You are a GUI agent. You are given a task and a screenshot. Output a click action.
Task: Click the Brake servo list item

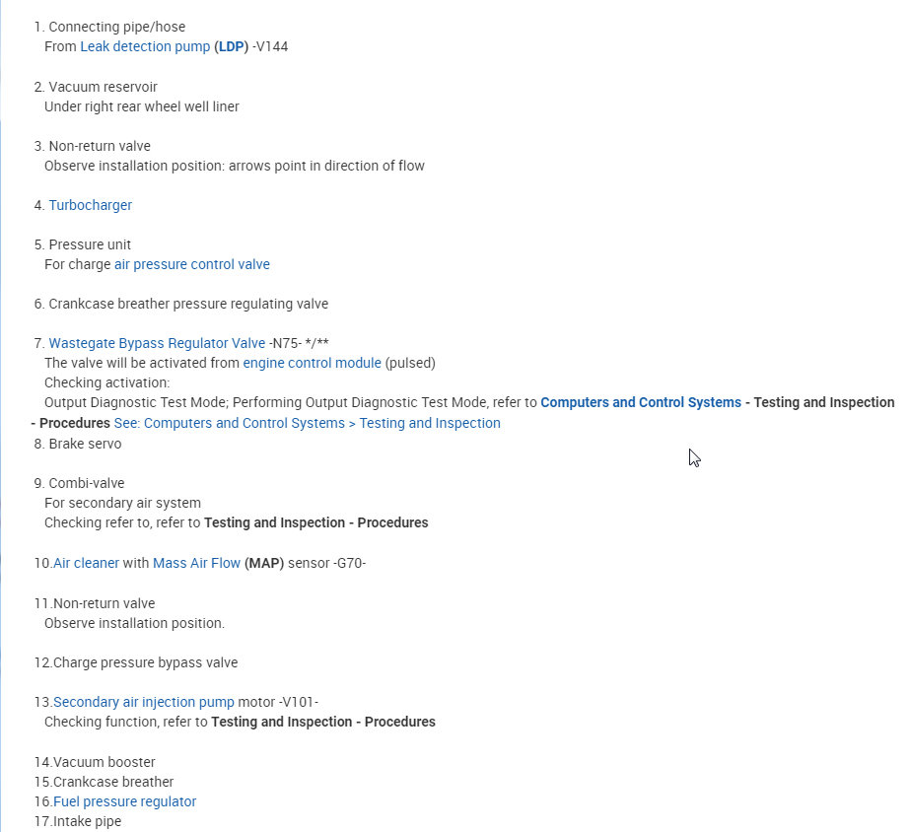click(x=85, y=444)
